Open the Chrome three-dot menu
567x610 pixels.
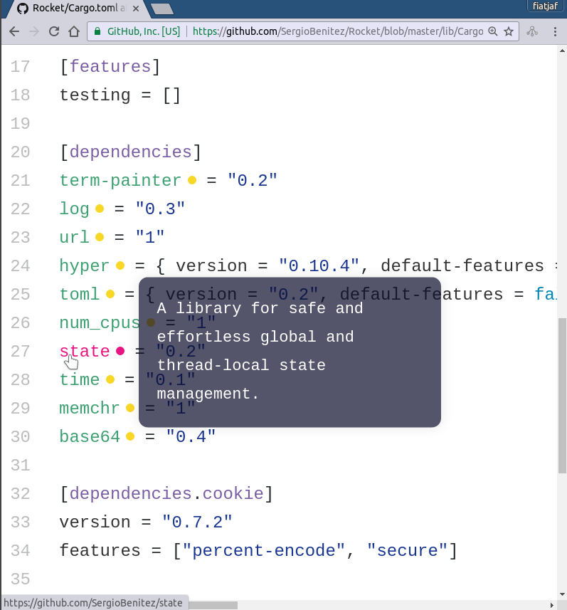coord(556,31)
